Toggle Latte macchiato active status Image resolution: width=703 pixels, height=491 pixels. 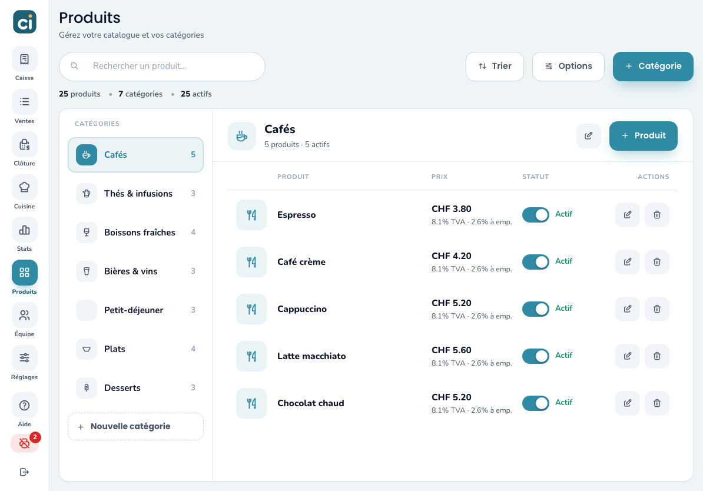[536, 356]
